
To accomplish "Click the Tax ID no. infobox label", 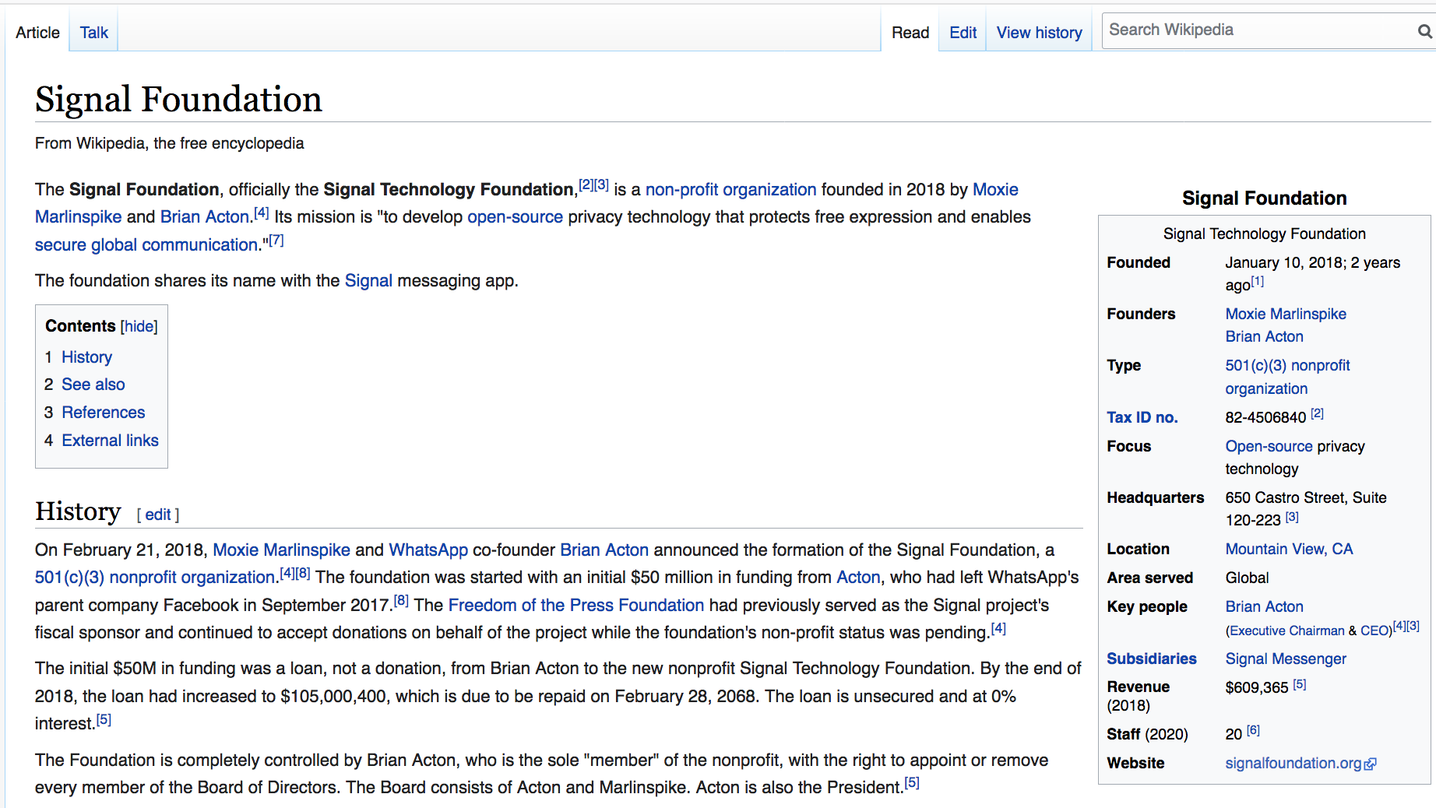I will [1142, 418].
